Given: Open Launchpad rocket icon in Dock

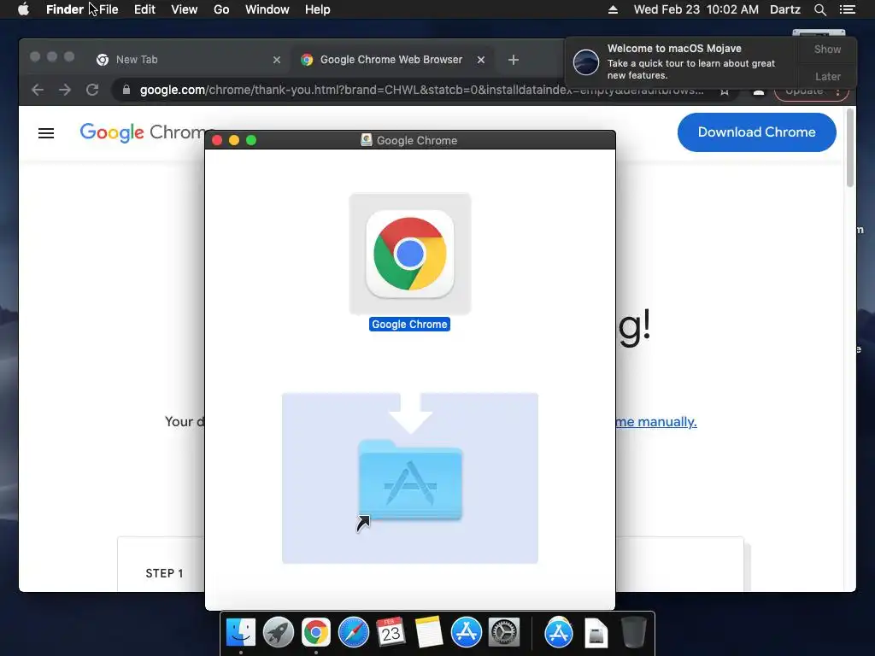Looking at the screenshot, I should 279,633.
